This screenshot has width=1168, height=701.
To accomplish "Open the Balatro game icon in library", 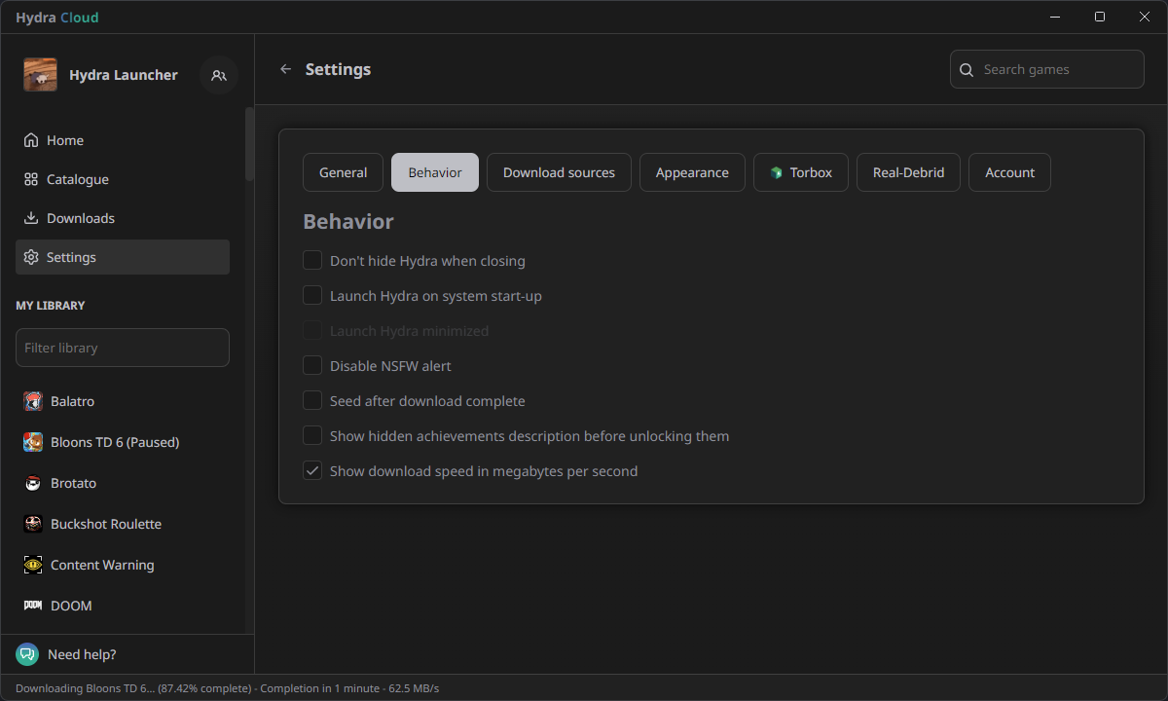I will [33, 401].
